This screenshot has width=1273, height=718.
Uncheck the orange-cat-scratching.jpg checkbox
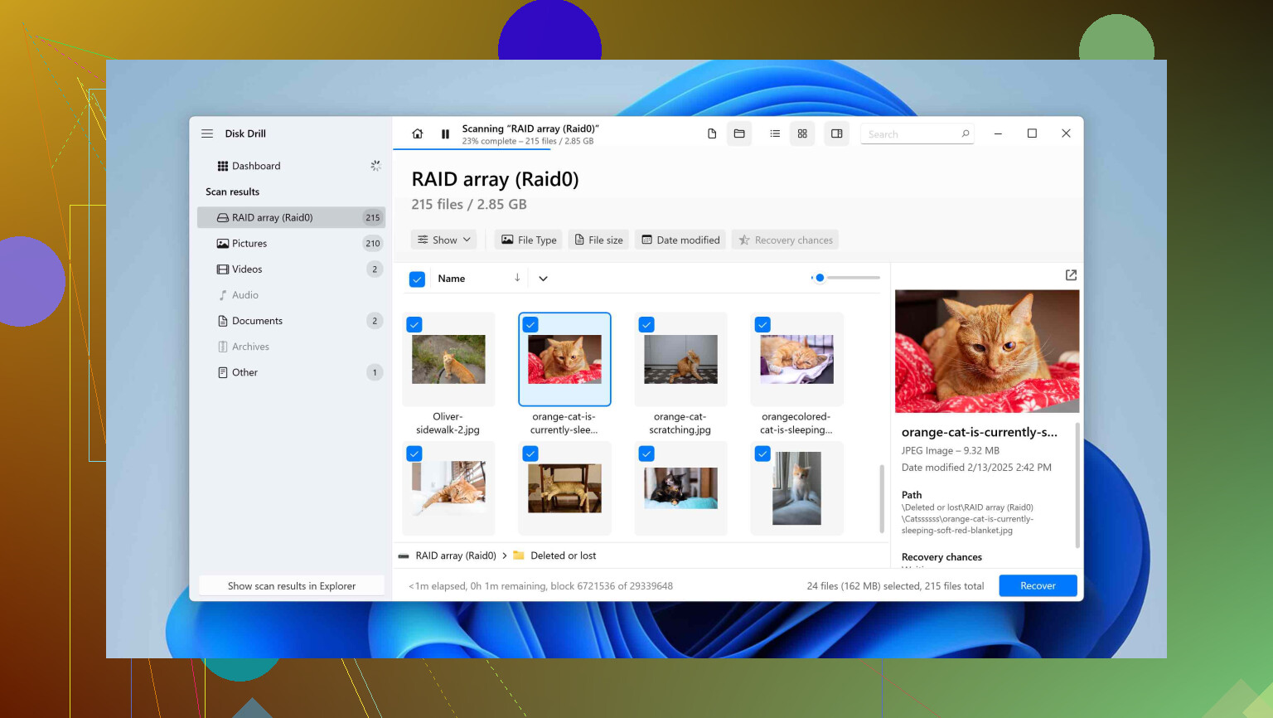pyautogui.click(x=646, y=325)
